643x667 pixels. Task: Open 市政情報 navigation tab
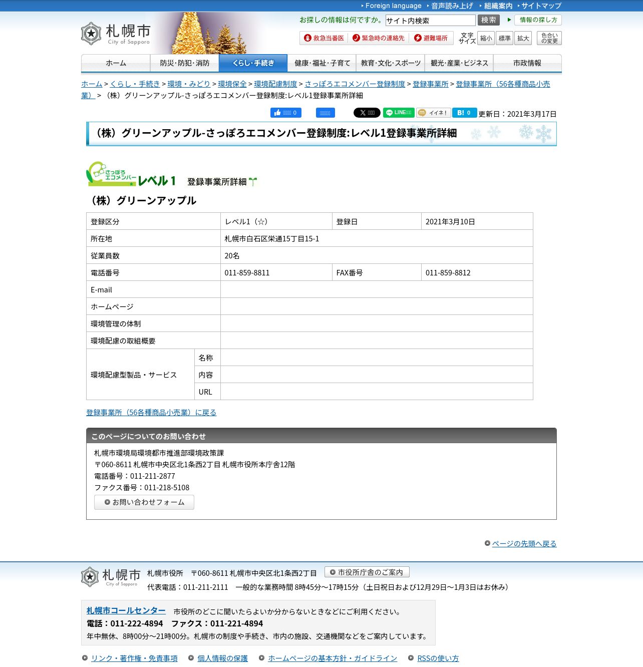(x=527, y=63)
